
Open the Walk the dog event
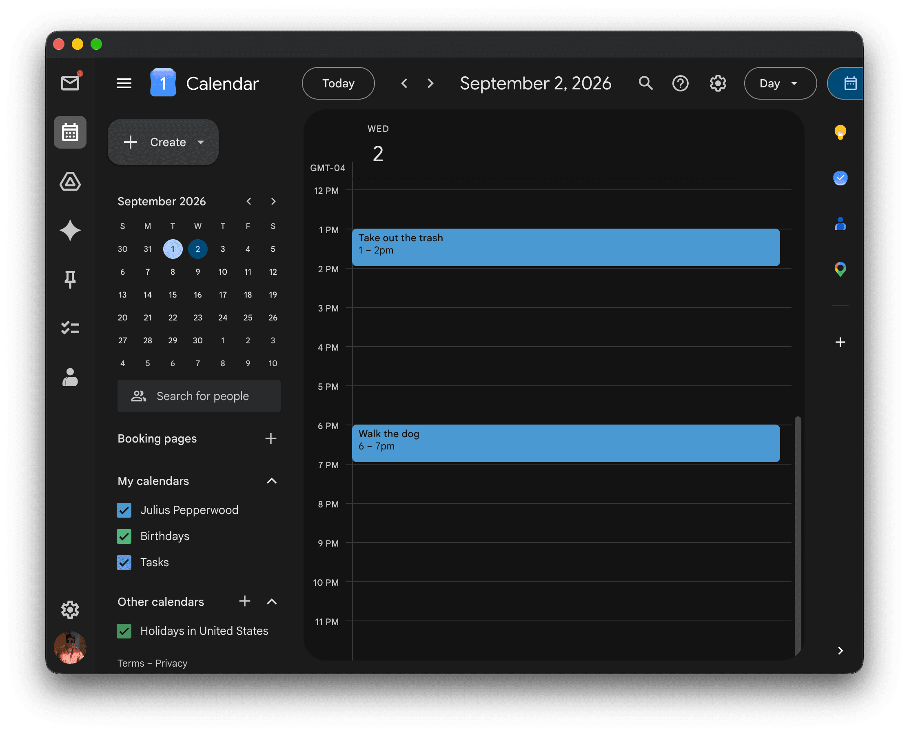click(x=566, y=443)
